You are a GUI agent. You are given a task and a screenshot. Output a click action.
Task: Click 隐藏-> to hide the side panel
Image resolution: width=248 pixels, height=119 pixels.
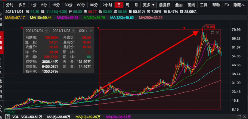click(239, 5)
